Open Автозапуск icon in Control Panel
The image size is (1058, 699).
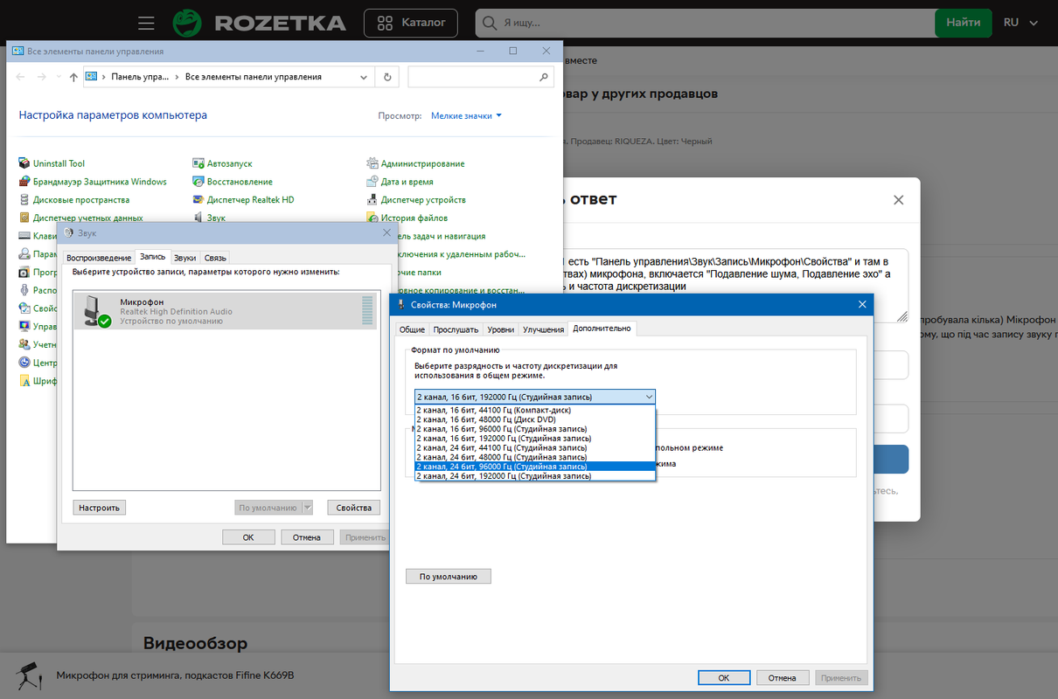198,163
